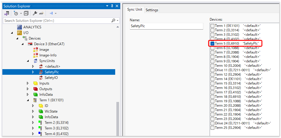Click the Pending Changes Filter clock icon

coord(16,13)
